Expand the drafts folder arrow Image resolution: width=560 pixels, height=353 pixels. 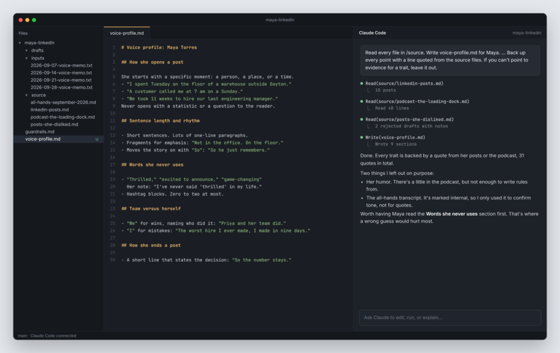point(26,50)
